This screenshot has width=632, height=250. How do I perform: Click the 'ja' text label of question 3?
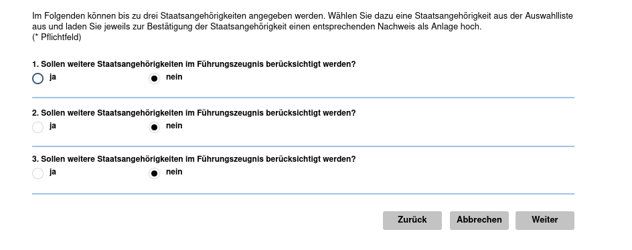pyautogui.click(x=53, y=172)
